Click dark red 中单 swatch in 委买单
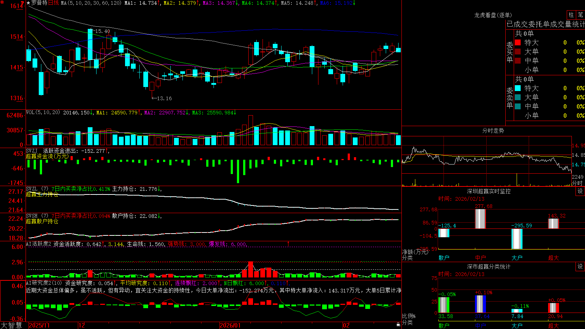 pyautogui.click(x=518, y=61)
